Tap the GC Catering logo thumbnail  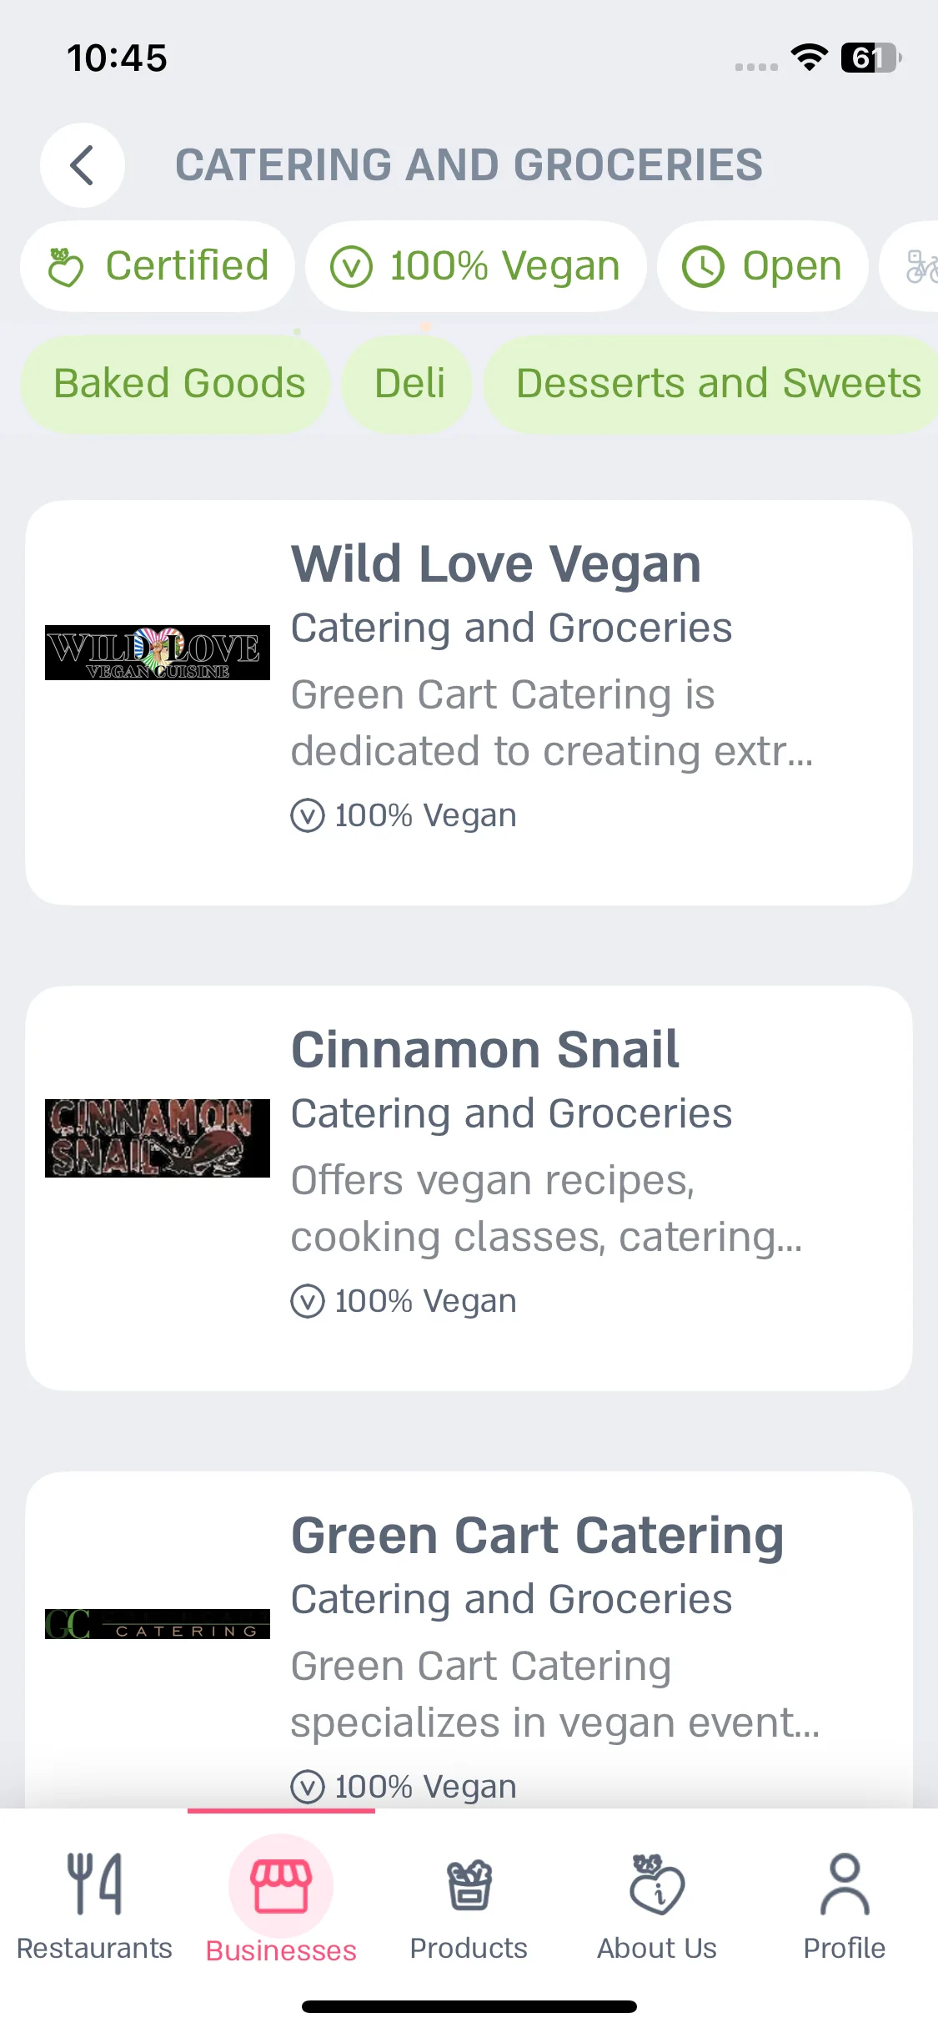(158, 1624)
